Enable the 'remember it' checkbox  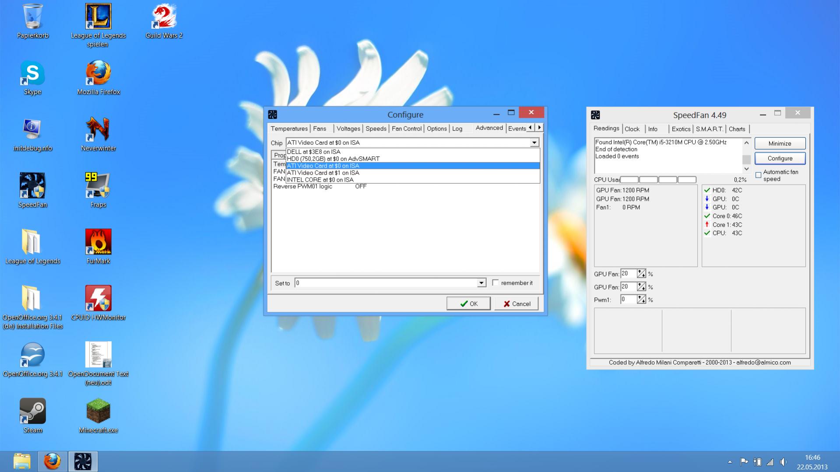(x=496, y=283)
